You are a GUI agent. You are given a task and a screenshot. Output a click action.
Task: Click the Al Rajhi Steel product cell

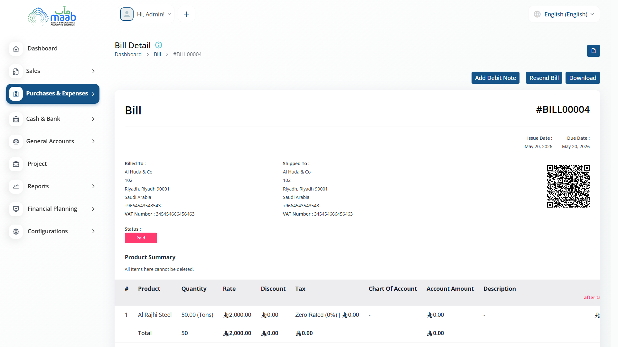pos(155,315)
